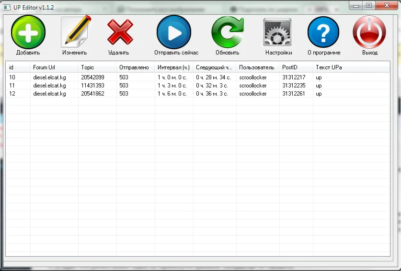Minimize the UP Editor window
The height and width of the screenshot is (271, 401).
tap(356, 6)
